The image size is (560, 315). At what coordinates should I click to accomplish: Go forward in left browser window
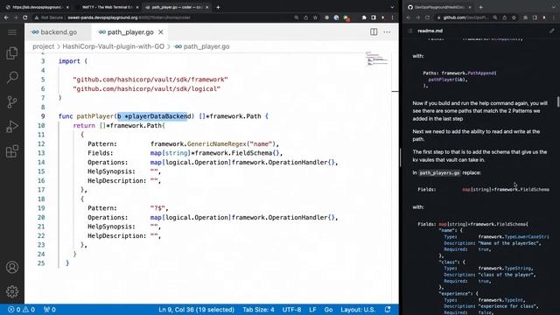(16, 17)
